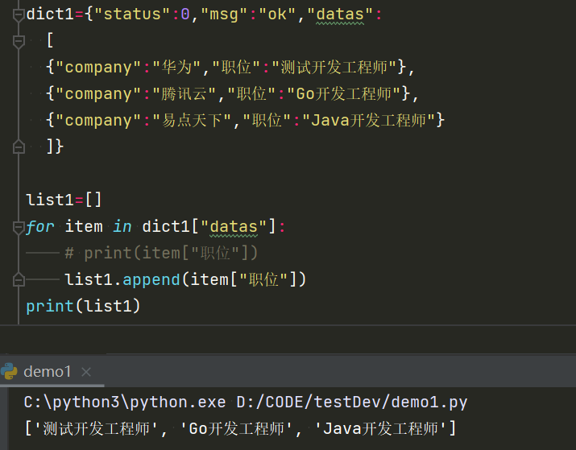This screenshot has height=450, width=576.
Task: Click the python.exe command line in console
Action: coord(246,403)
